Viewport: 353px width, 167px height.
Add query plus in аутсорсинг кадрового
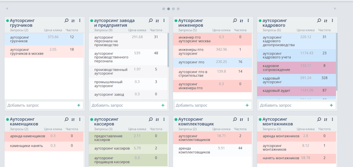click(x=331, y=105)
